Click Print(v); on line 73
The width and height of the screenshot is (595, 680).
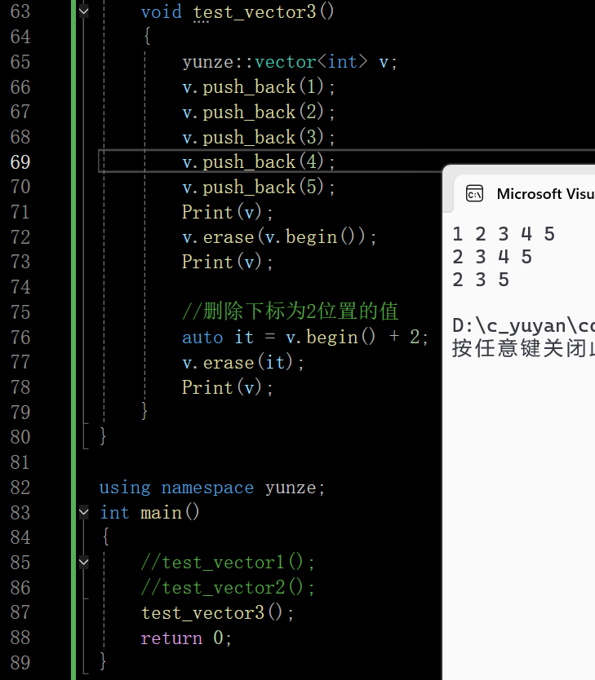click(x=228, y=262)
